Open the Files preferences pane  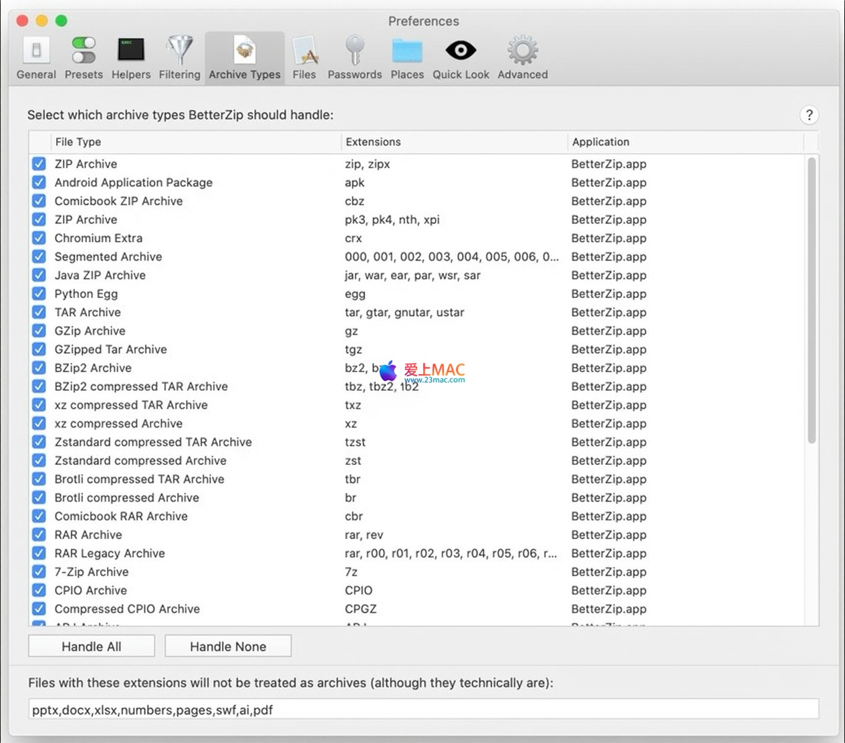coord(304,58)
